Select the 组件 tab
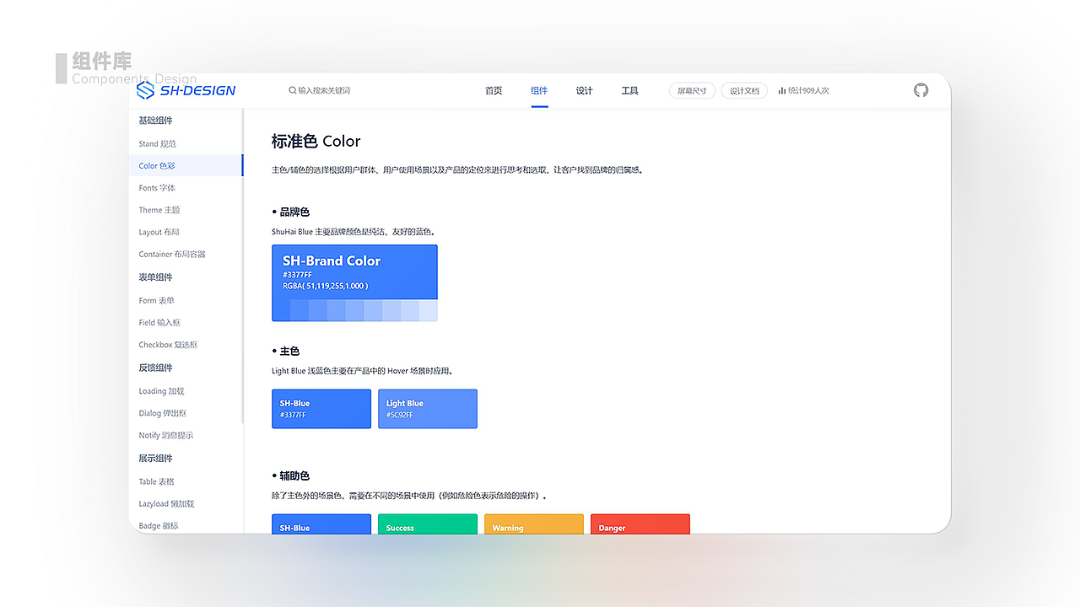The image size is (1080, 607). pos(539,89)
